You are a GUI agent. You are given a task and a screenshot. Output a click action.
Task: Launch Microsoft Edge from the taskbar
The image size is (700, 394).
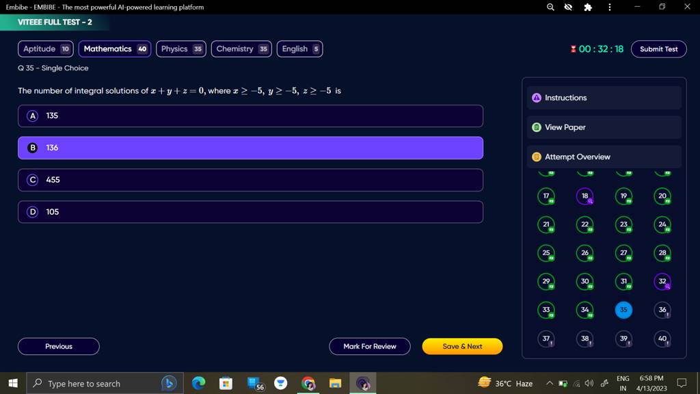(x=198, y=383)
